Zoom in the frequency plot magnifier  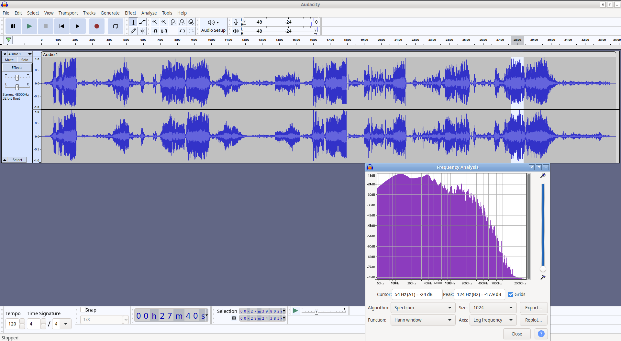click(x=543, y=176)
